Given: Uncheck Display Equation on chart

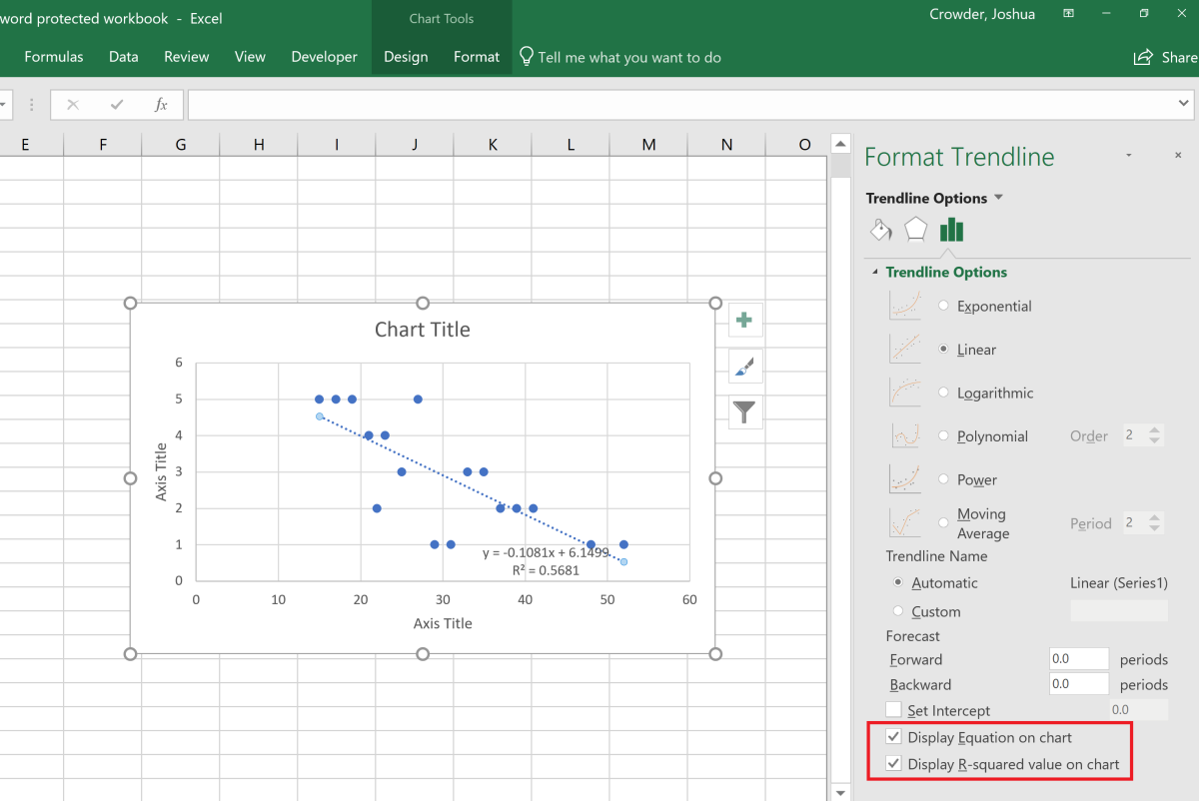Looking at the screenshot, I should [x=892, y=737].
